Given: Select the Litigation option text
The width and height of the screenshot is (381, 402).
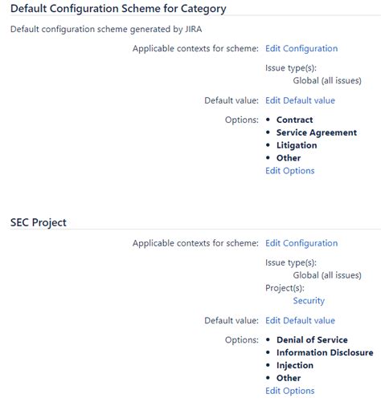Looking at the screenshot, I should pyautogui.click(x=297, y=145).
